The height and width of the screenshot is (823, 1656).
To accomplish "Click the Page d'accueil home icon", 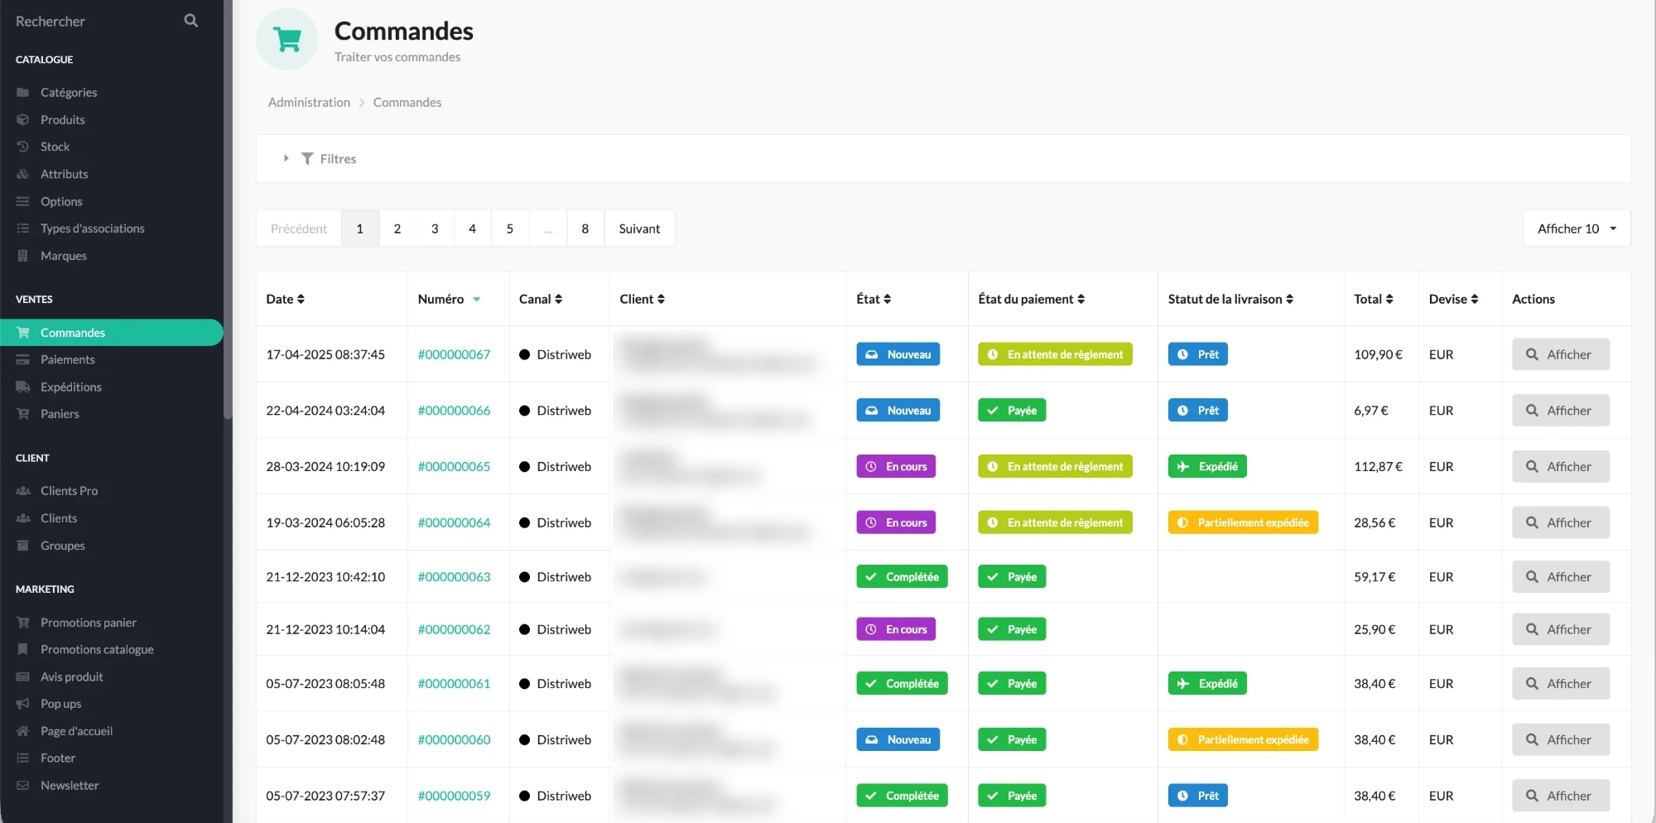I will (23, 731).
